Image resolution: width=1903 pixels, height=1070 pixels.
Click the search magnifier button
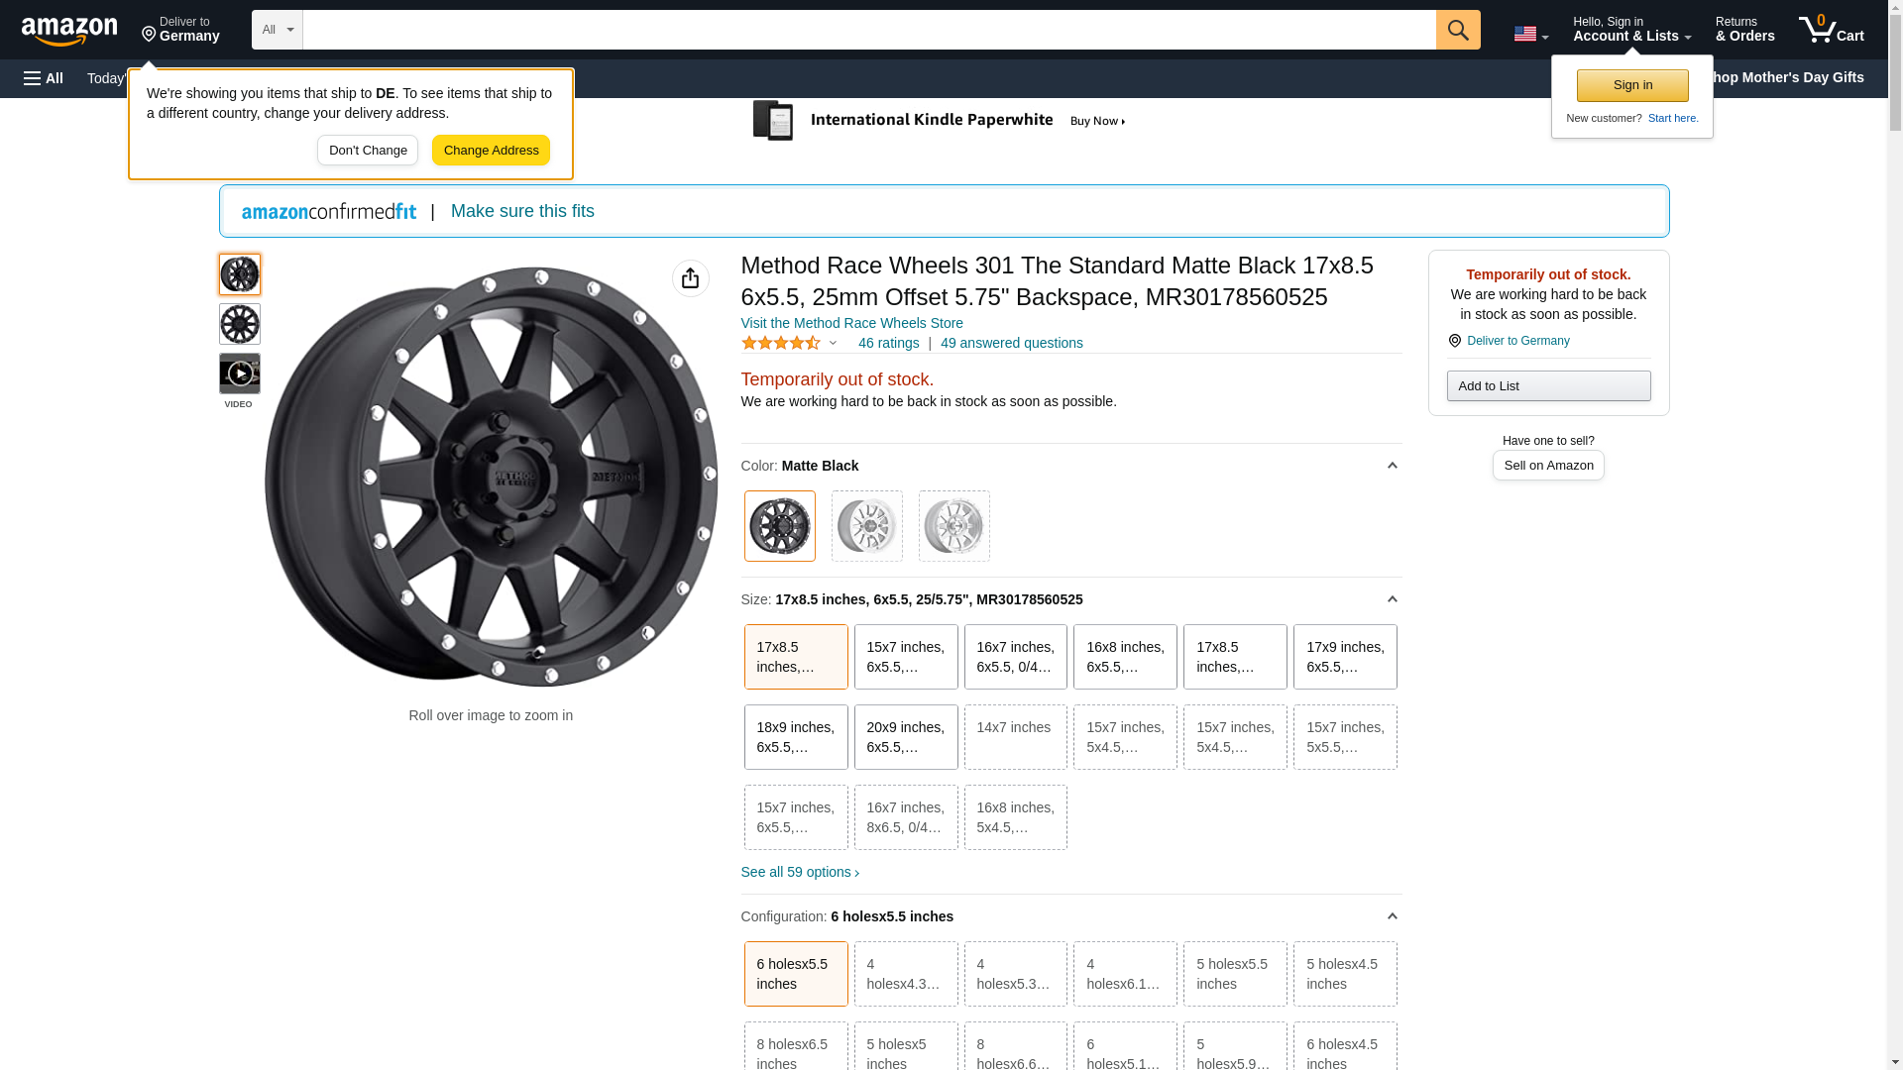pos(1457,30)
